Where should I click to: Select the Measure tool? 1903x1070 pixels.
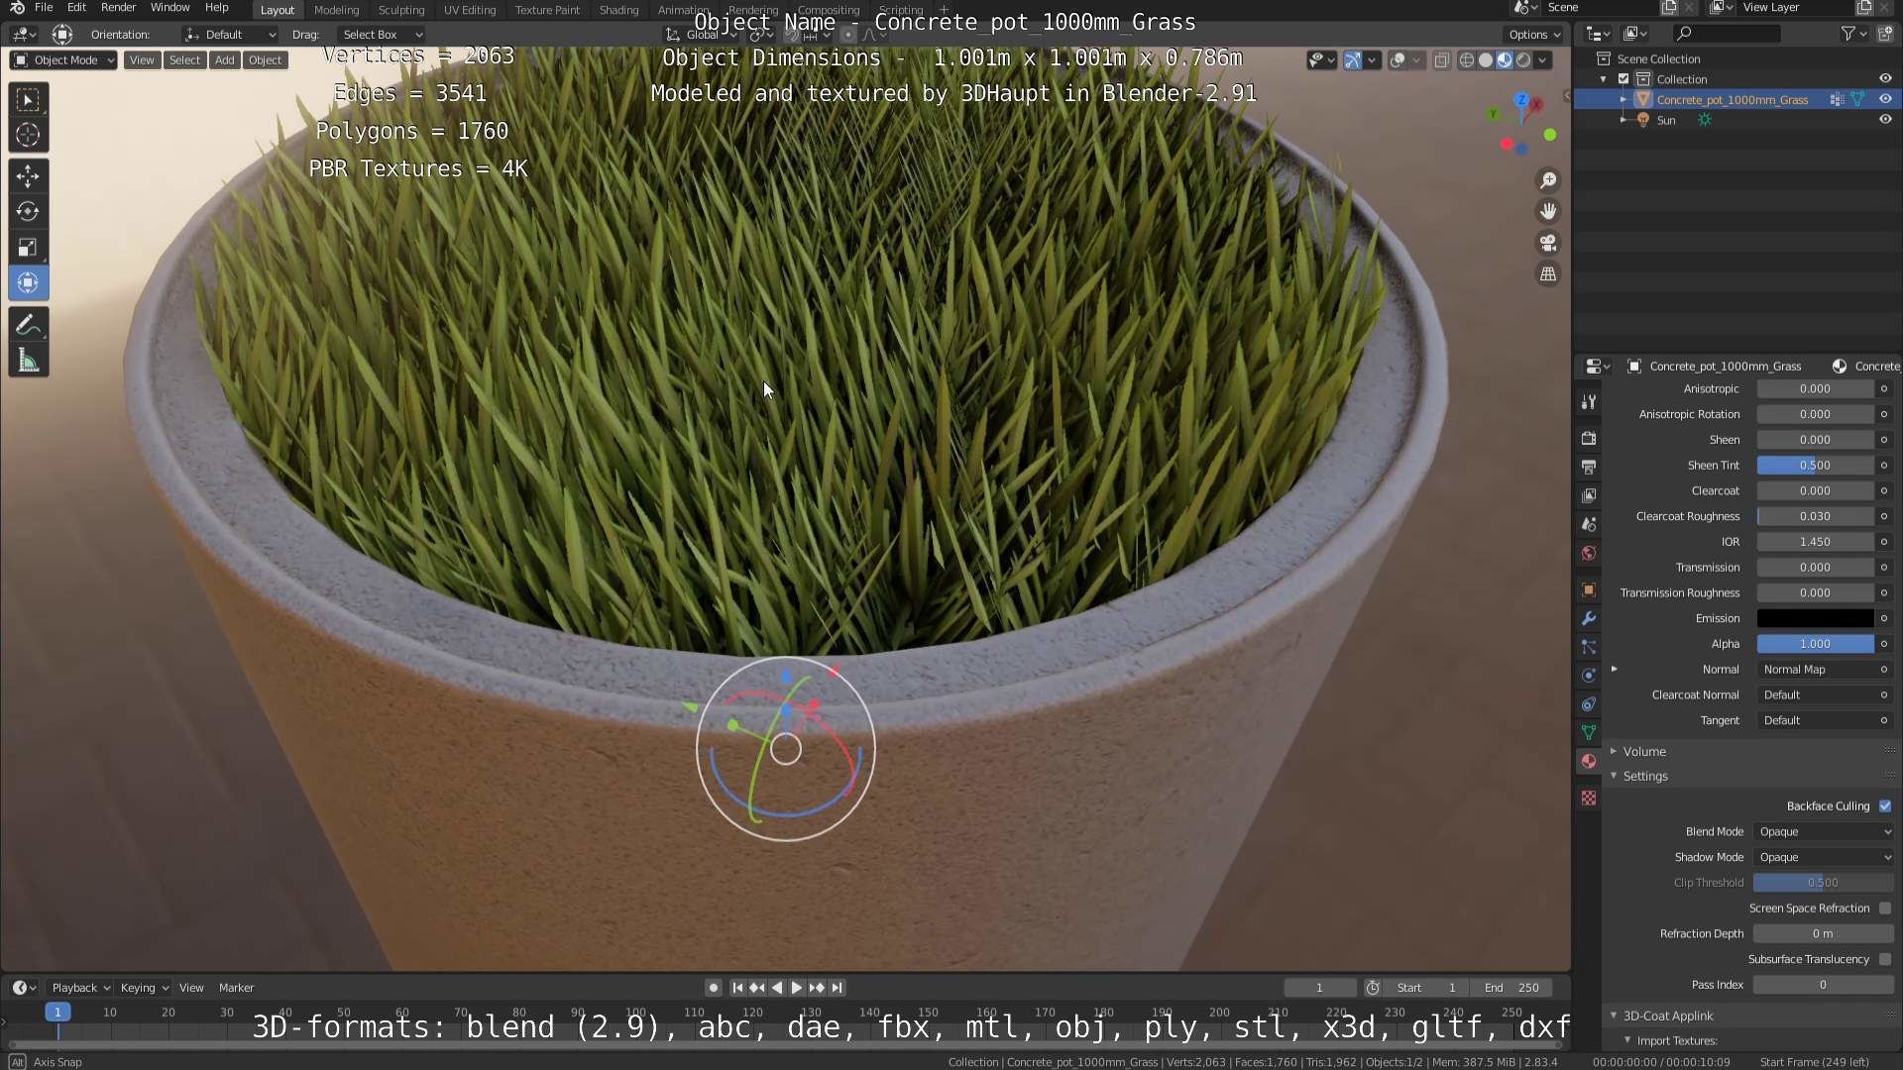28,361
